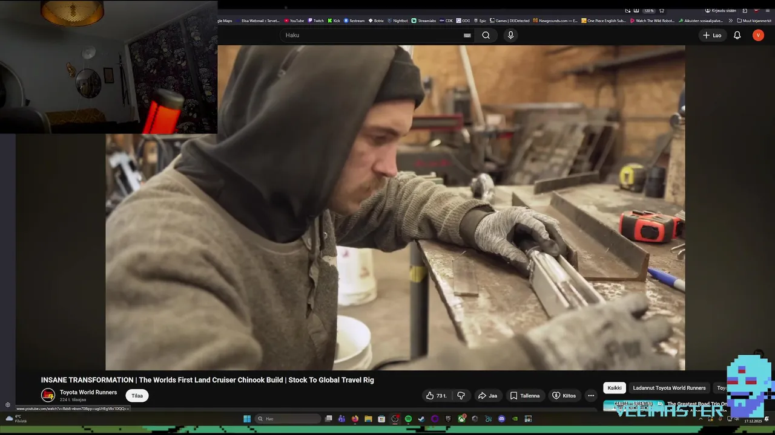Open Steam from taskbar

(x=421, y=419)
